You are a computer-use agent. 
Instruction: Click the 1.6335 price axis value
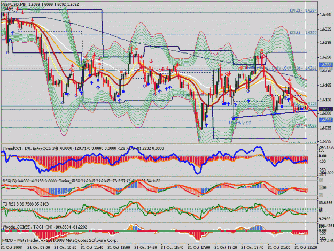[325, 29]
